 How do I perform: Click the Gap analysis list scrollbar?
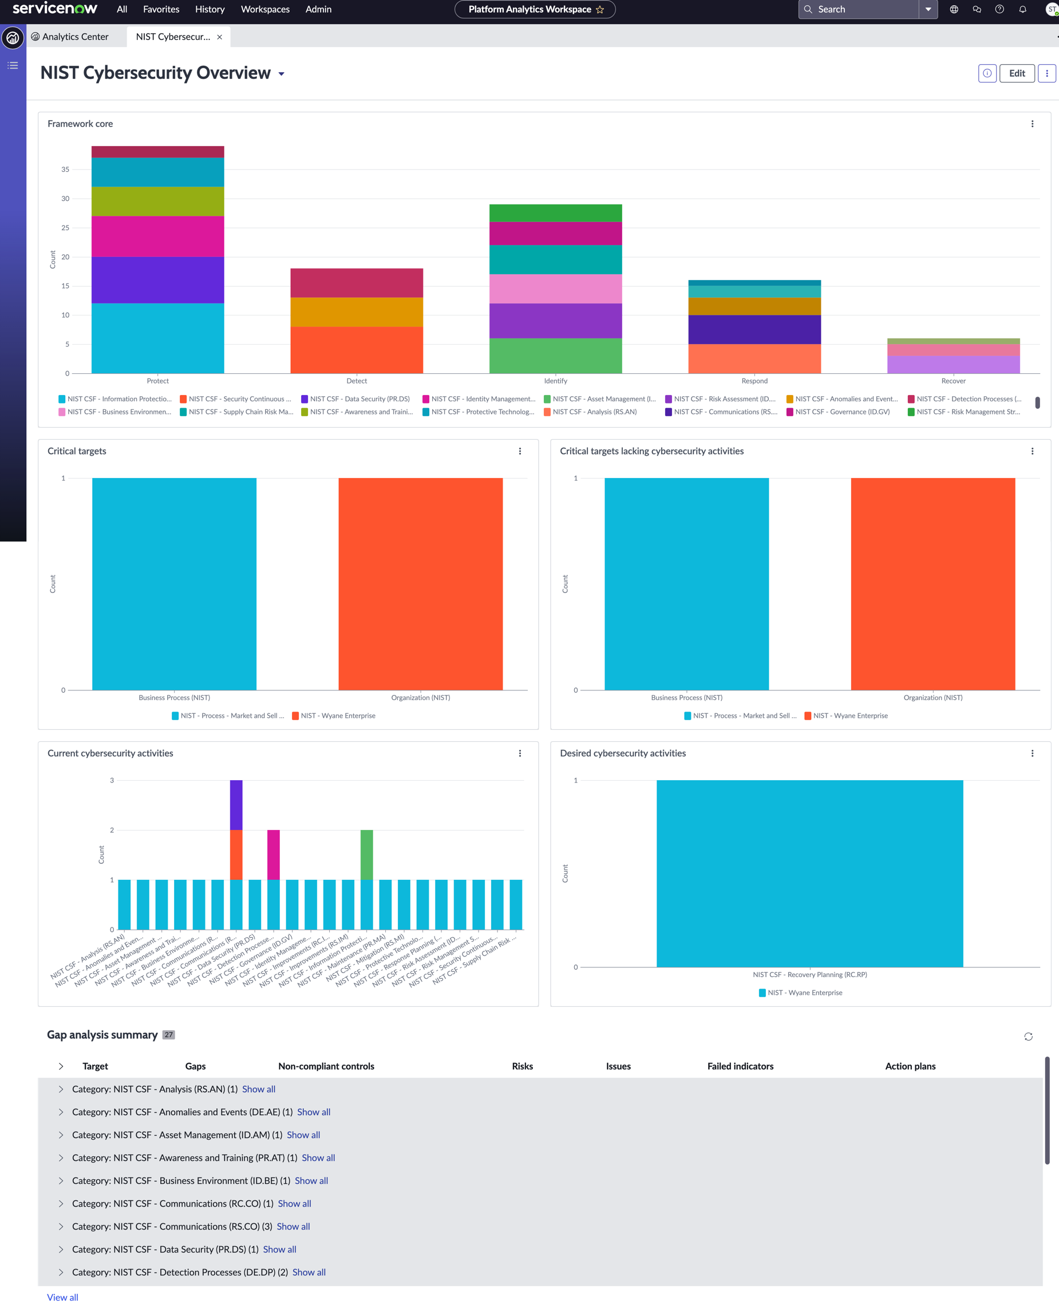1048,1111
